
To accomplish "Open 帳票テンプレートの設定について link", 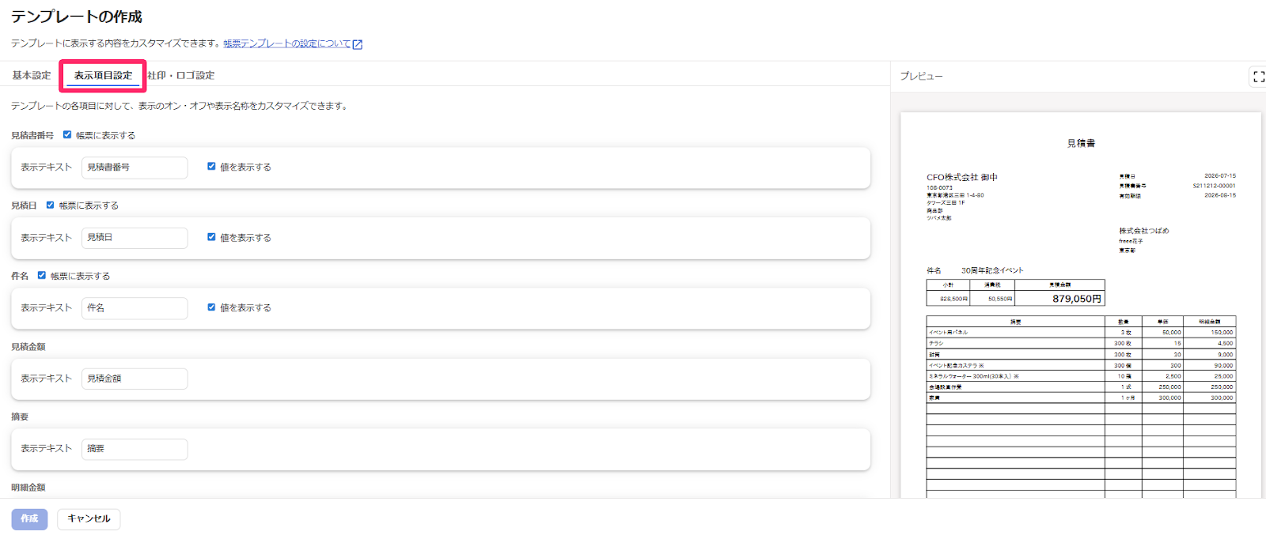I will pyautogui.click(x=286, y=44).
